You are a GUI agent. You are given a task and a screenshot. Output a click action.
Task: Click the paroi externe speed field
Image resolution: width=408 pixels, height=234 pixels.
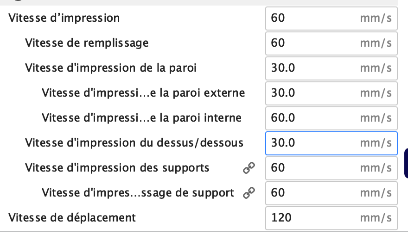point(331,93)
